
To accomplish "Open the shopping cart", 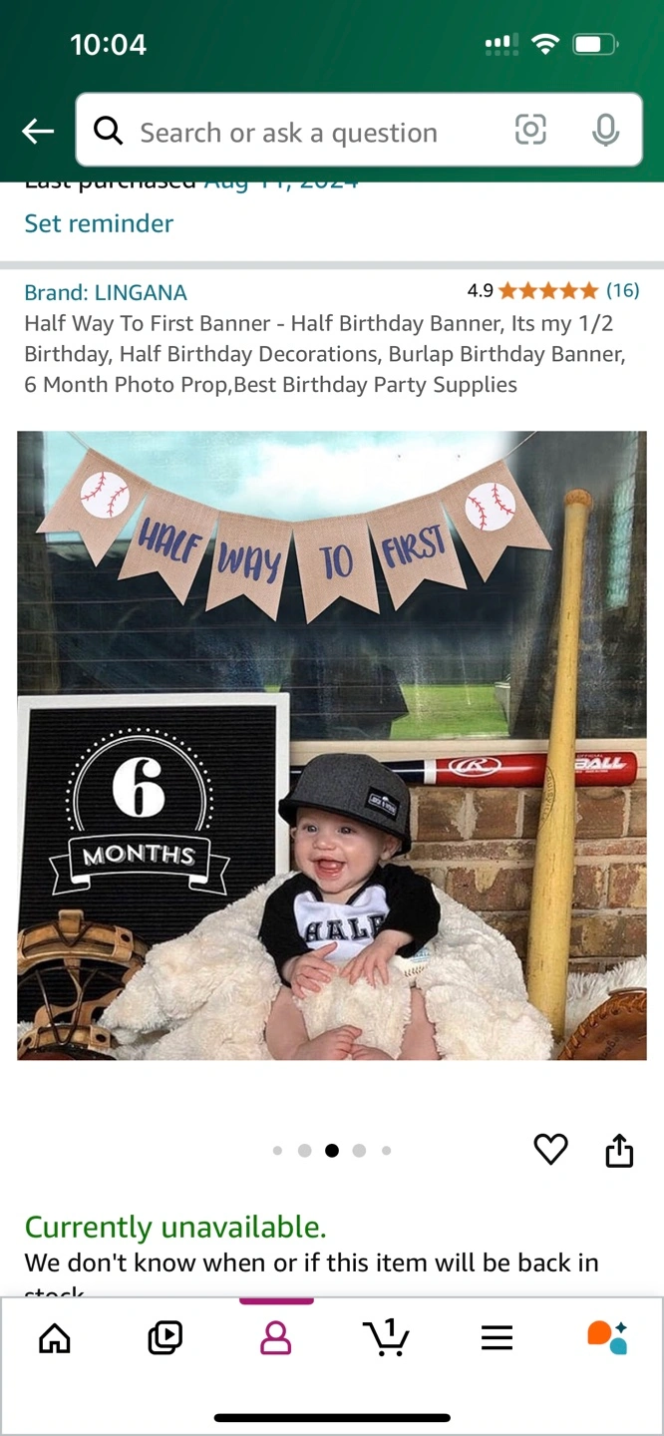I will click(x=387, y=1337).
